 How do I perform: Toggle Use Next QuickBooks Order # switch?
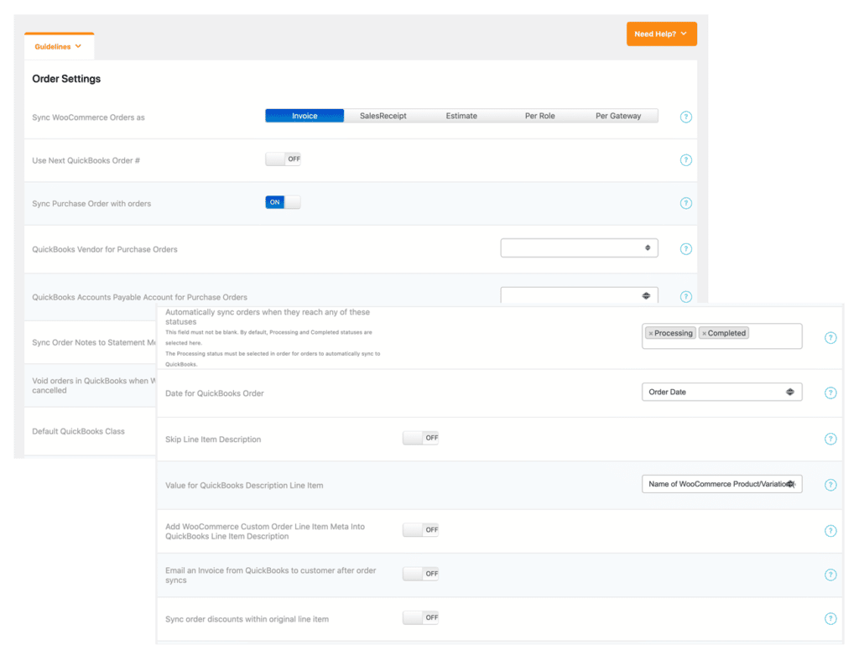click(x=284, y=159)
